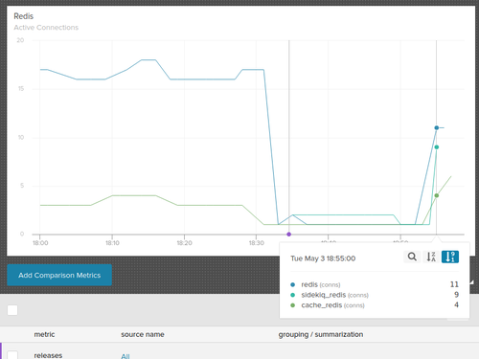Click the cache_redis green data point at 4

(436, 195)
